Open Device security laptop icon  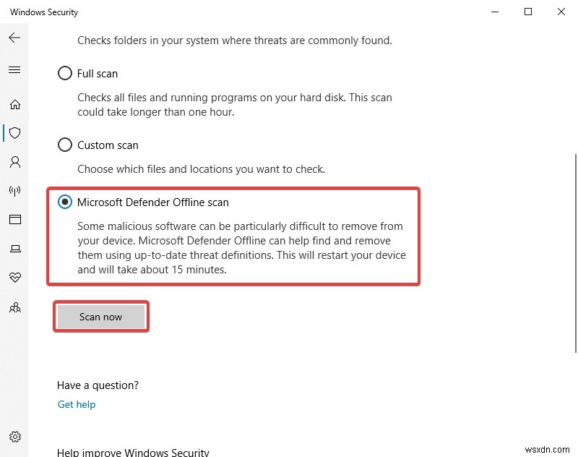14,249
